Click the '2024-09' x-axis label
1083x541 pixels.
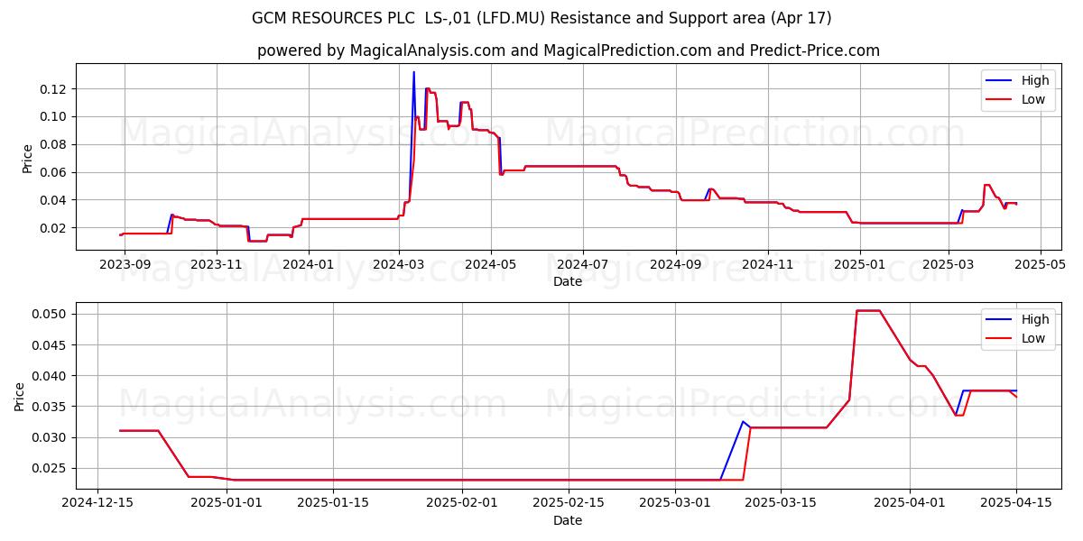click(677, 264)
